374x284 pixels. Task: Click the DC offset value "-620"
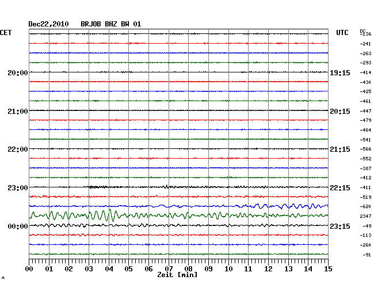pyautogui.click(x=365, y=206)
